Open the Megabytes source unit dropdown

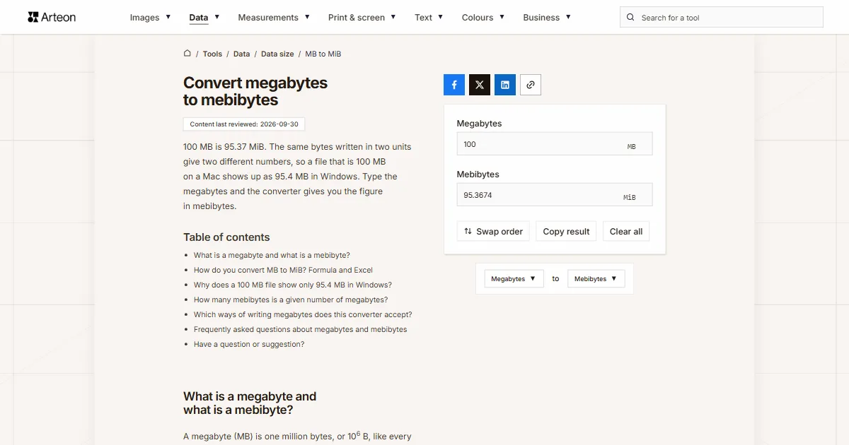(514, 278)
